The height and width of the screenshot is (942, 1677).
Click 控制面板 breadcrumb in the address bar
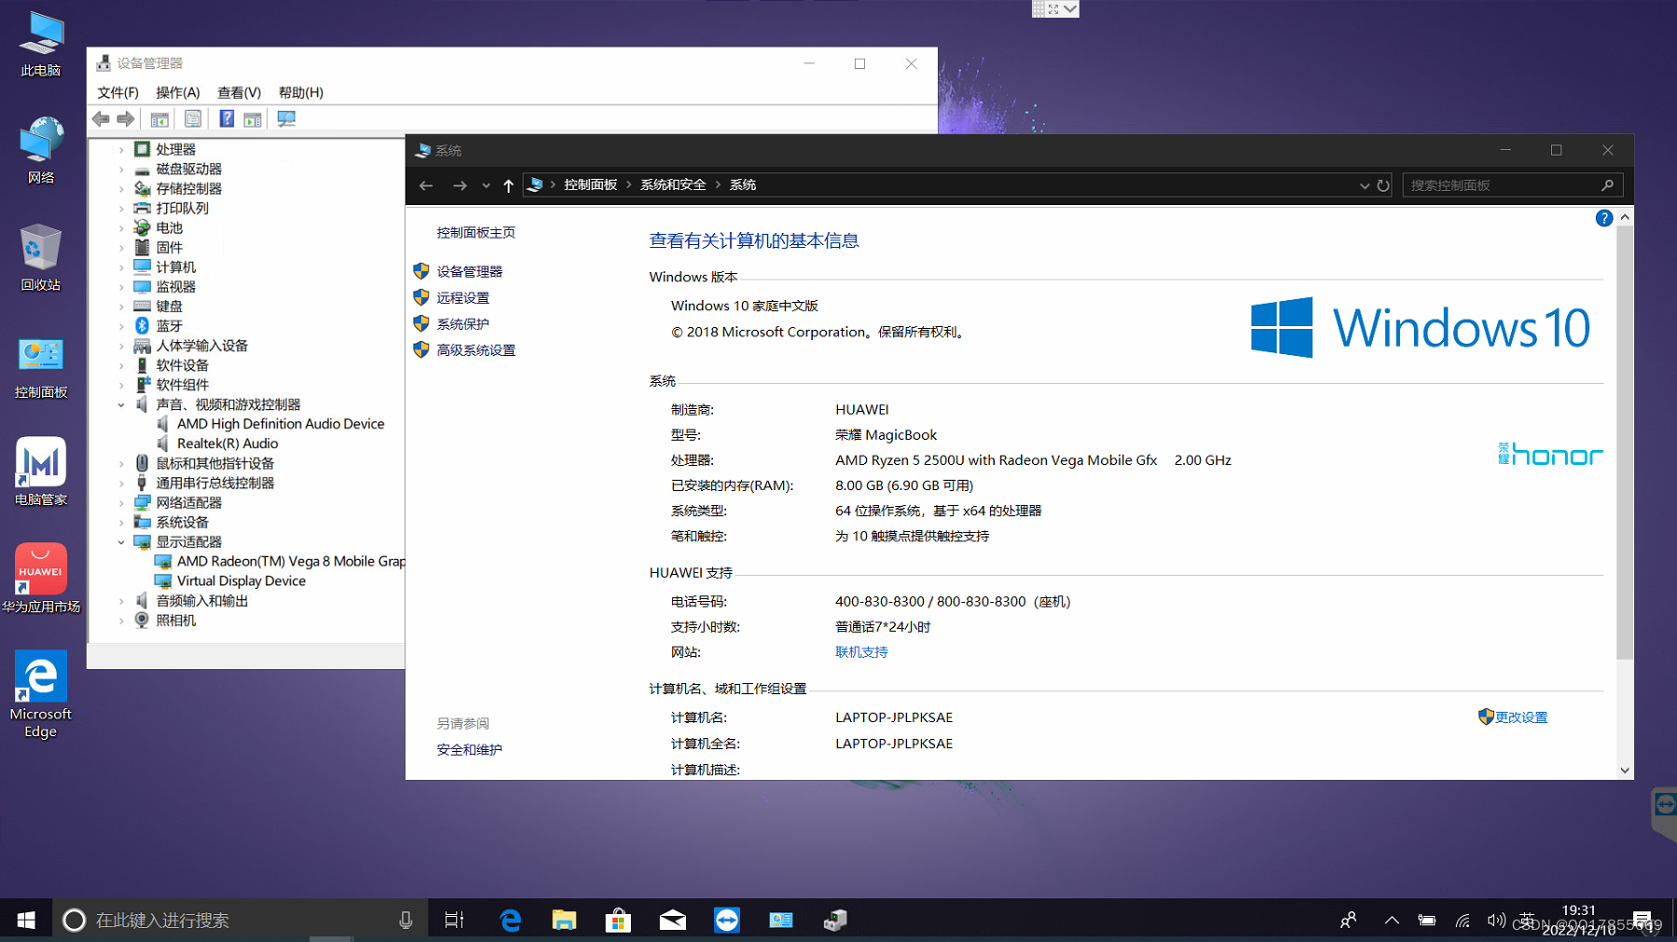tap(590, 185)
